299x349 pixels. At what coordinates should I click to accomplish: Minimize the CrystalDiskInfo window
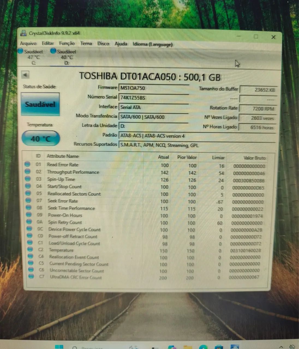[238, 36]
